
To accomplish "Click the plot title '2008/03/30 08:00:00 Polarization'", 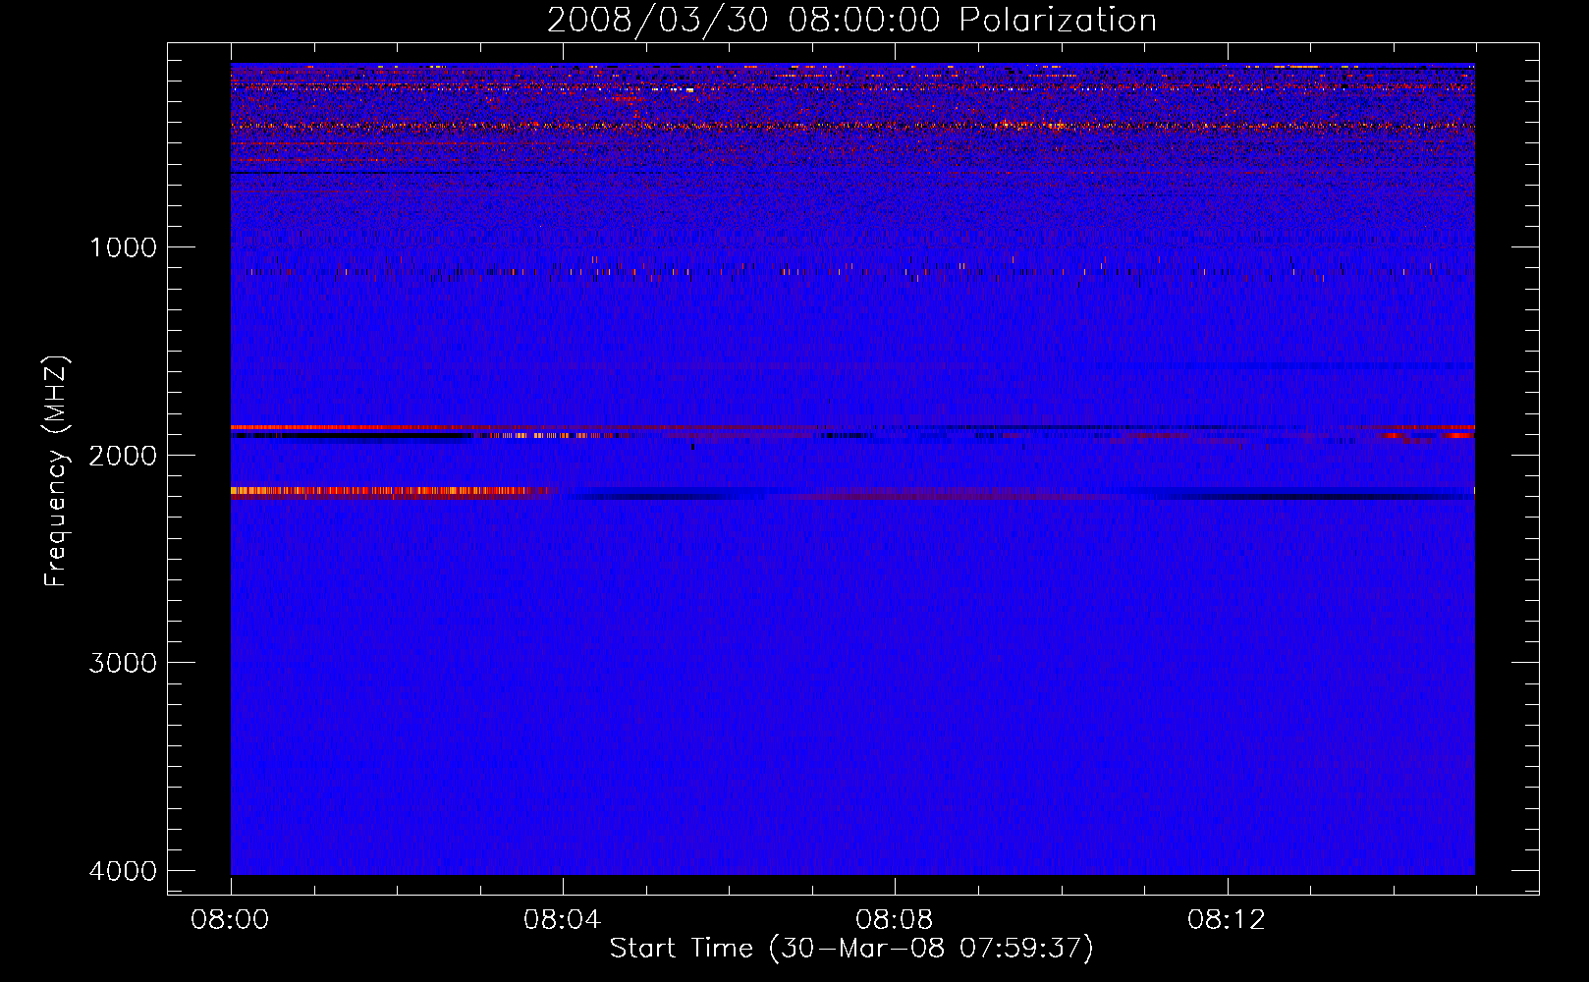I will [851, 21].
